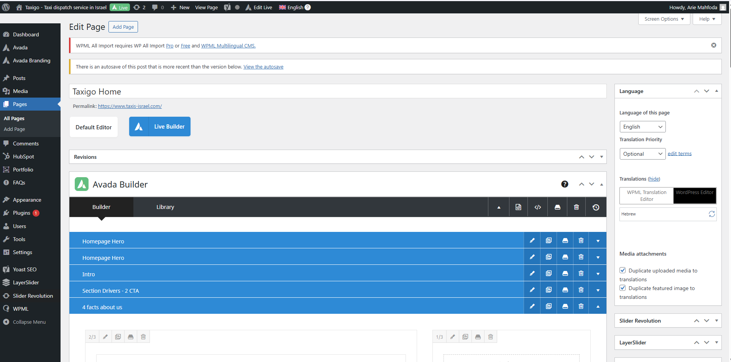Switch to WordPress Editor option
The height and width of the screenshot is (362, 731).
(x=695, y=196)
